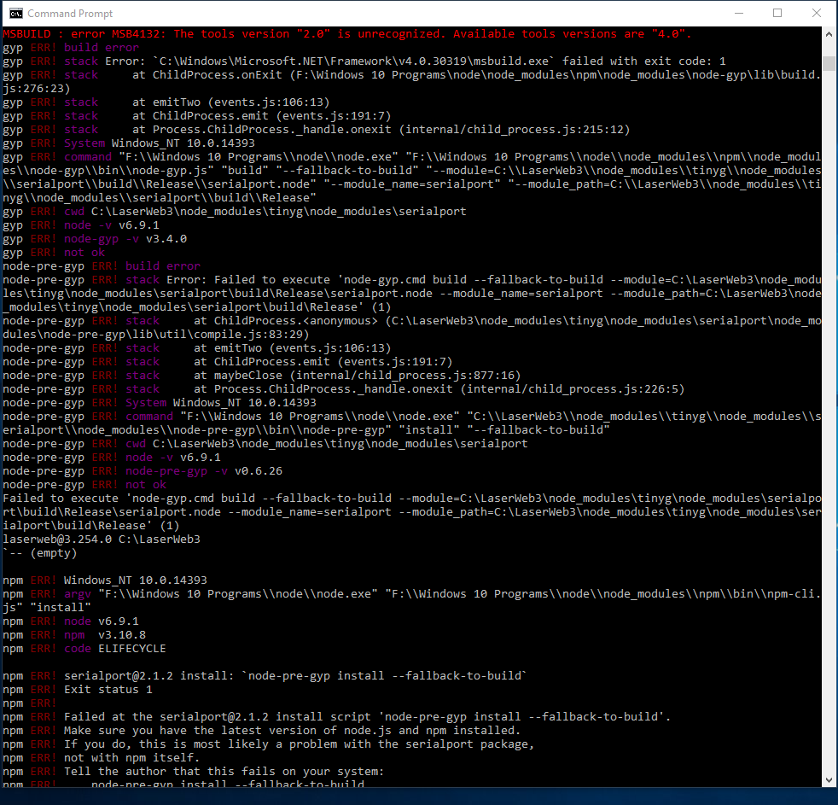
Task: Click the 'node-pre-gyp ERR! not ok' line
Action: click(x=84, y=485)
